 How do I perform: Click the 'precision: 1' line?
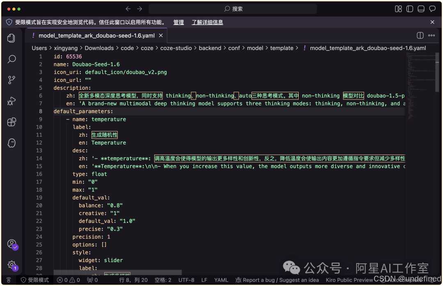pyautogui.click(x=91, y=236)
